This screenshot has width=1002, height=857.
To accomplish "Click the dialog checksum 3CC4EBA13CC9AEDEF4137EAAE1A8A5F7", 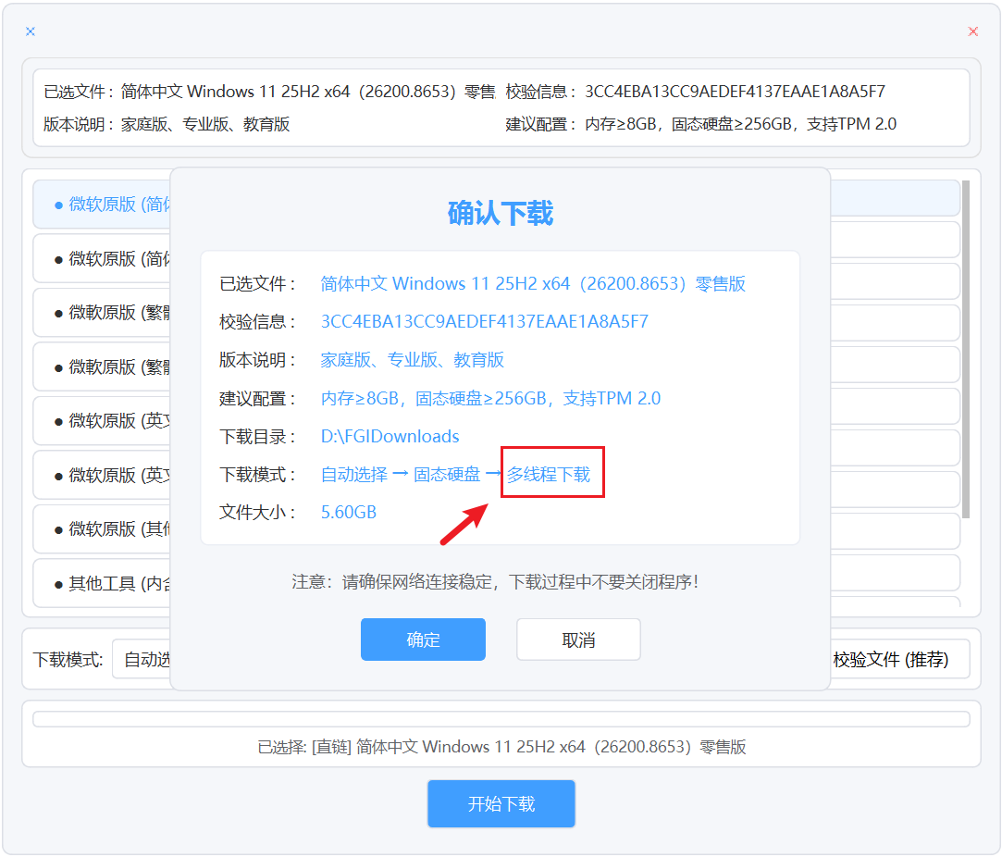I will 485,321.
